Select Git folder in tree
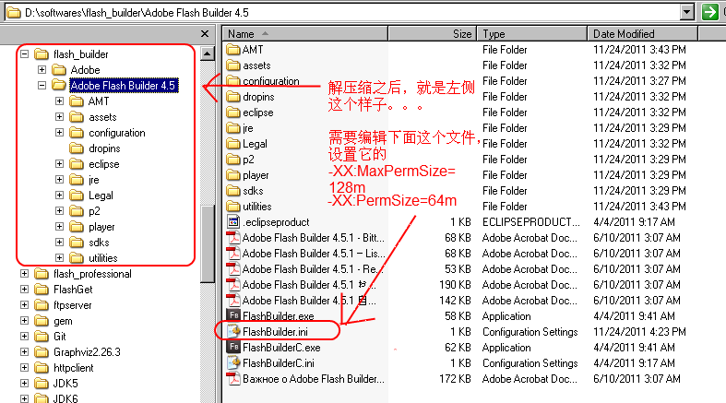This screenshot has width=726, height=403. pyautogui.click(x=59, y=337)
